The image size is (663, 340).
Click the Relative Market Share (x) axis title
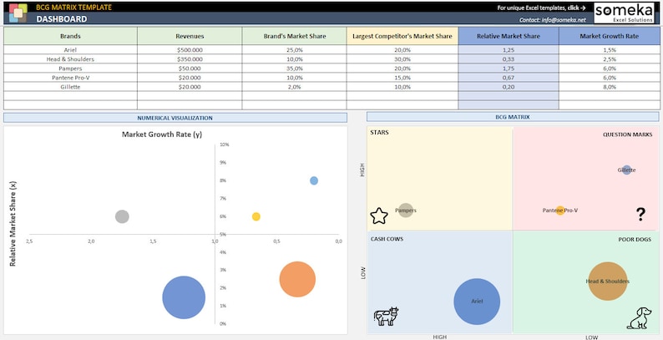pyautogui.click(x=13, y=224)
